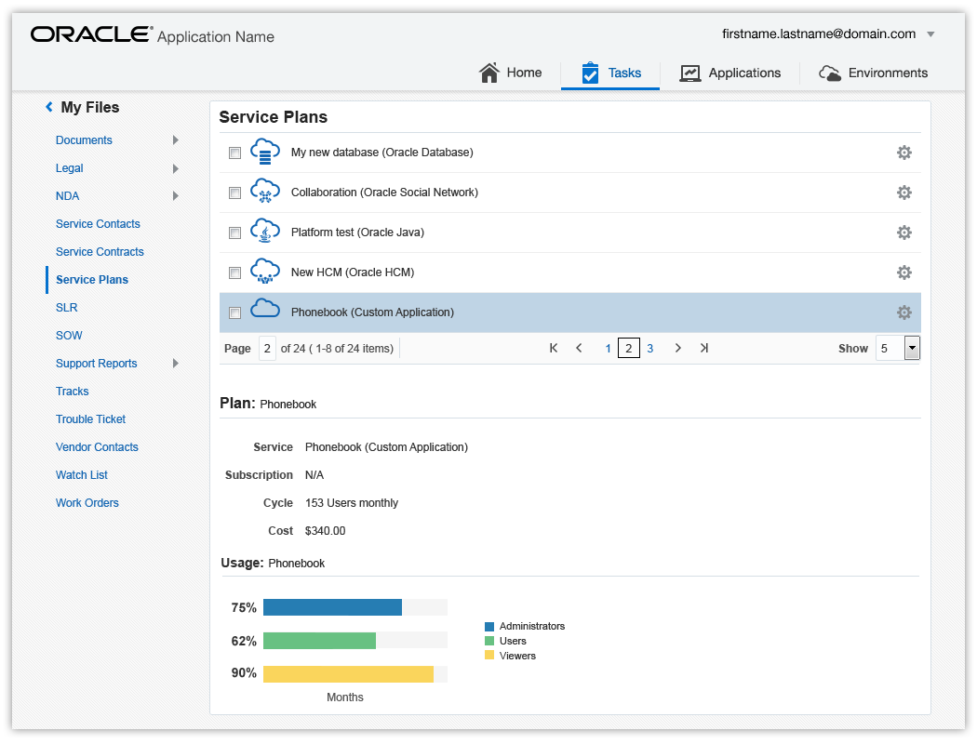
Task: Open Documents link in sidebar
Action: 84,140
